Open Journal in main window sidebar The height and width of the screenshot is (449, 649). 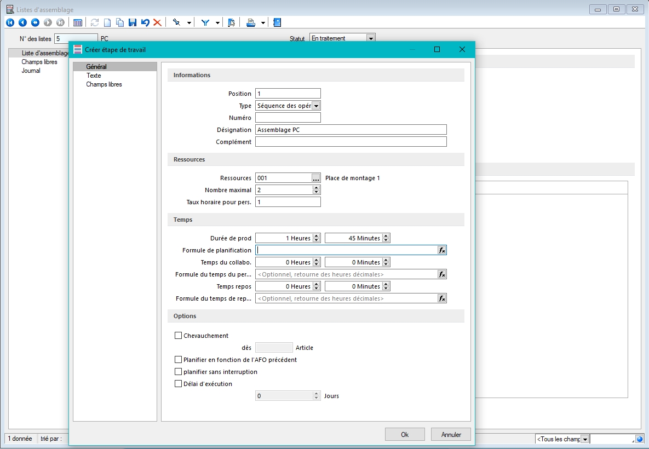pyautogui.click(x=31, y=70)
